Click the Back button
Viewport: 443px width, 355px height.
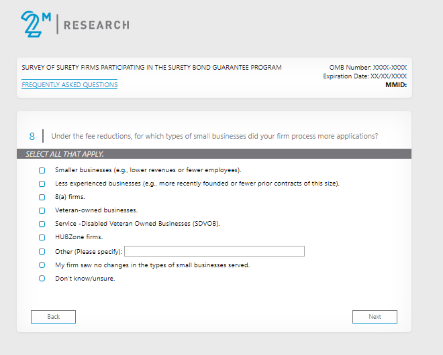(53, 317)
